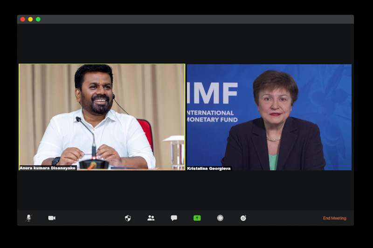Image resolution: width=373 pixels, height=248 pixels.
Task: Start recording with the Record icon
Action: point(220,218)
